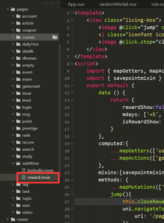Place cursor on 'savepointmixin' in line 10
Viewport: 164px width, 223px height.
[x=134, y=78]
